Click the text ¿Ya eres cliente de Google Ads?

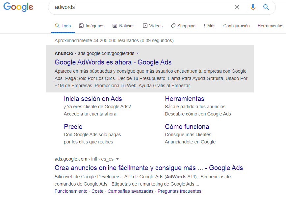click(97, 107)
